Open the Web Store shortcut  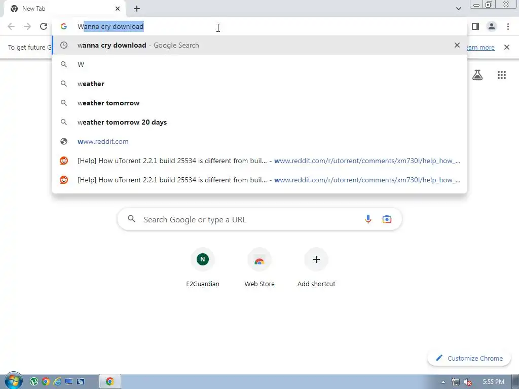point(259,267)
